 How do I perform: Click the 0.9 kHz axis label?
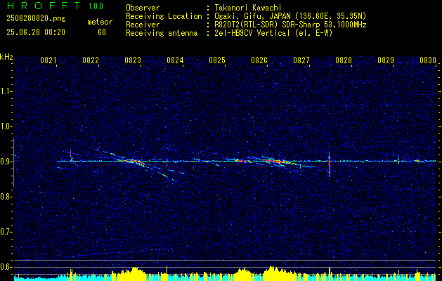click(x=6, y=162)
